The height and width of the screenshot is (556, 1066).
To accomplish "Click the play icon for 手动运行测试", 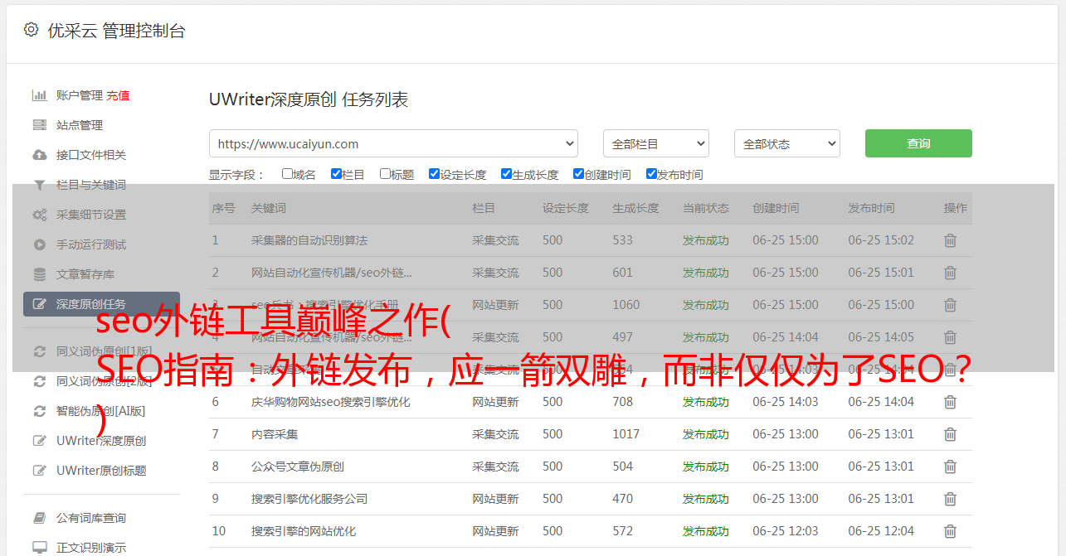I will tap(39, 244).
